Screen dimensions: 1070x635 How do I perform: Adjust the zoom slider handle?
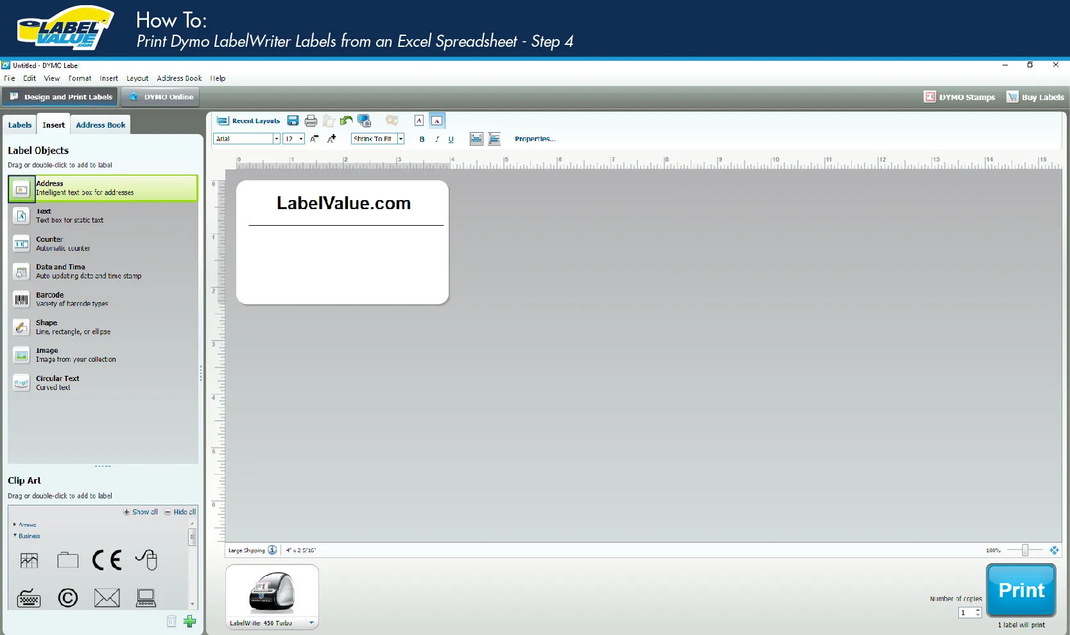click(1025, 550)
